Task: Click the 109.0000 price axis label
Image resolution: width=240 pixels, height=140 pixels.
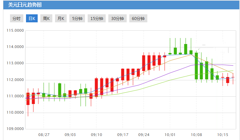Action: click(15, 129)
